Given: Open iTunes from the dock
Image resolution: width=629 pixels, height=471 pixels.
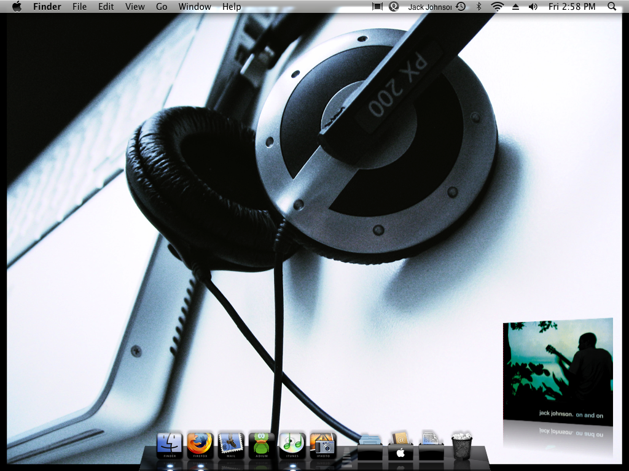Looking at the screenshot, I should pos(292,445).
